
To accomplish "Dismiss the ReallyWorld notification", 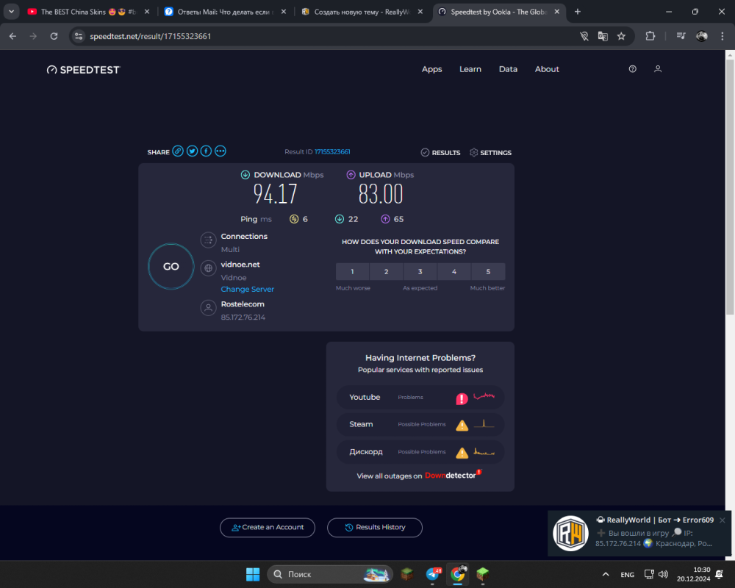I will tap(723, 520).
